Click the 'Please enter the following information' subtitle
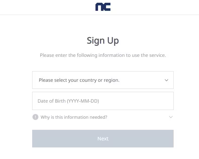Image resolution: width=199 pixels, height=159 pixels. (x=103, y=55)
